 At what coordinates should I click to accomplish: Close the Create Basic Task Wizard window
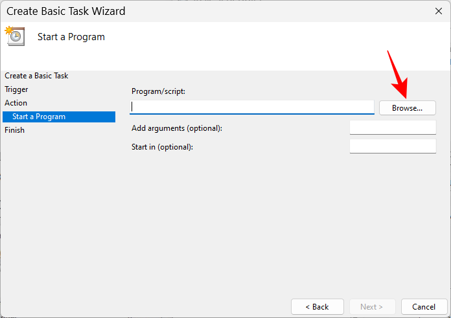[438, 11]
